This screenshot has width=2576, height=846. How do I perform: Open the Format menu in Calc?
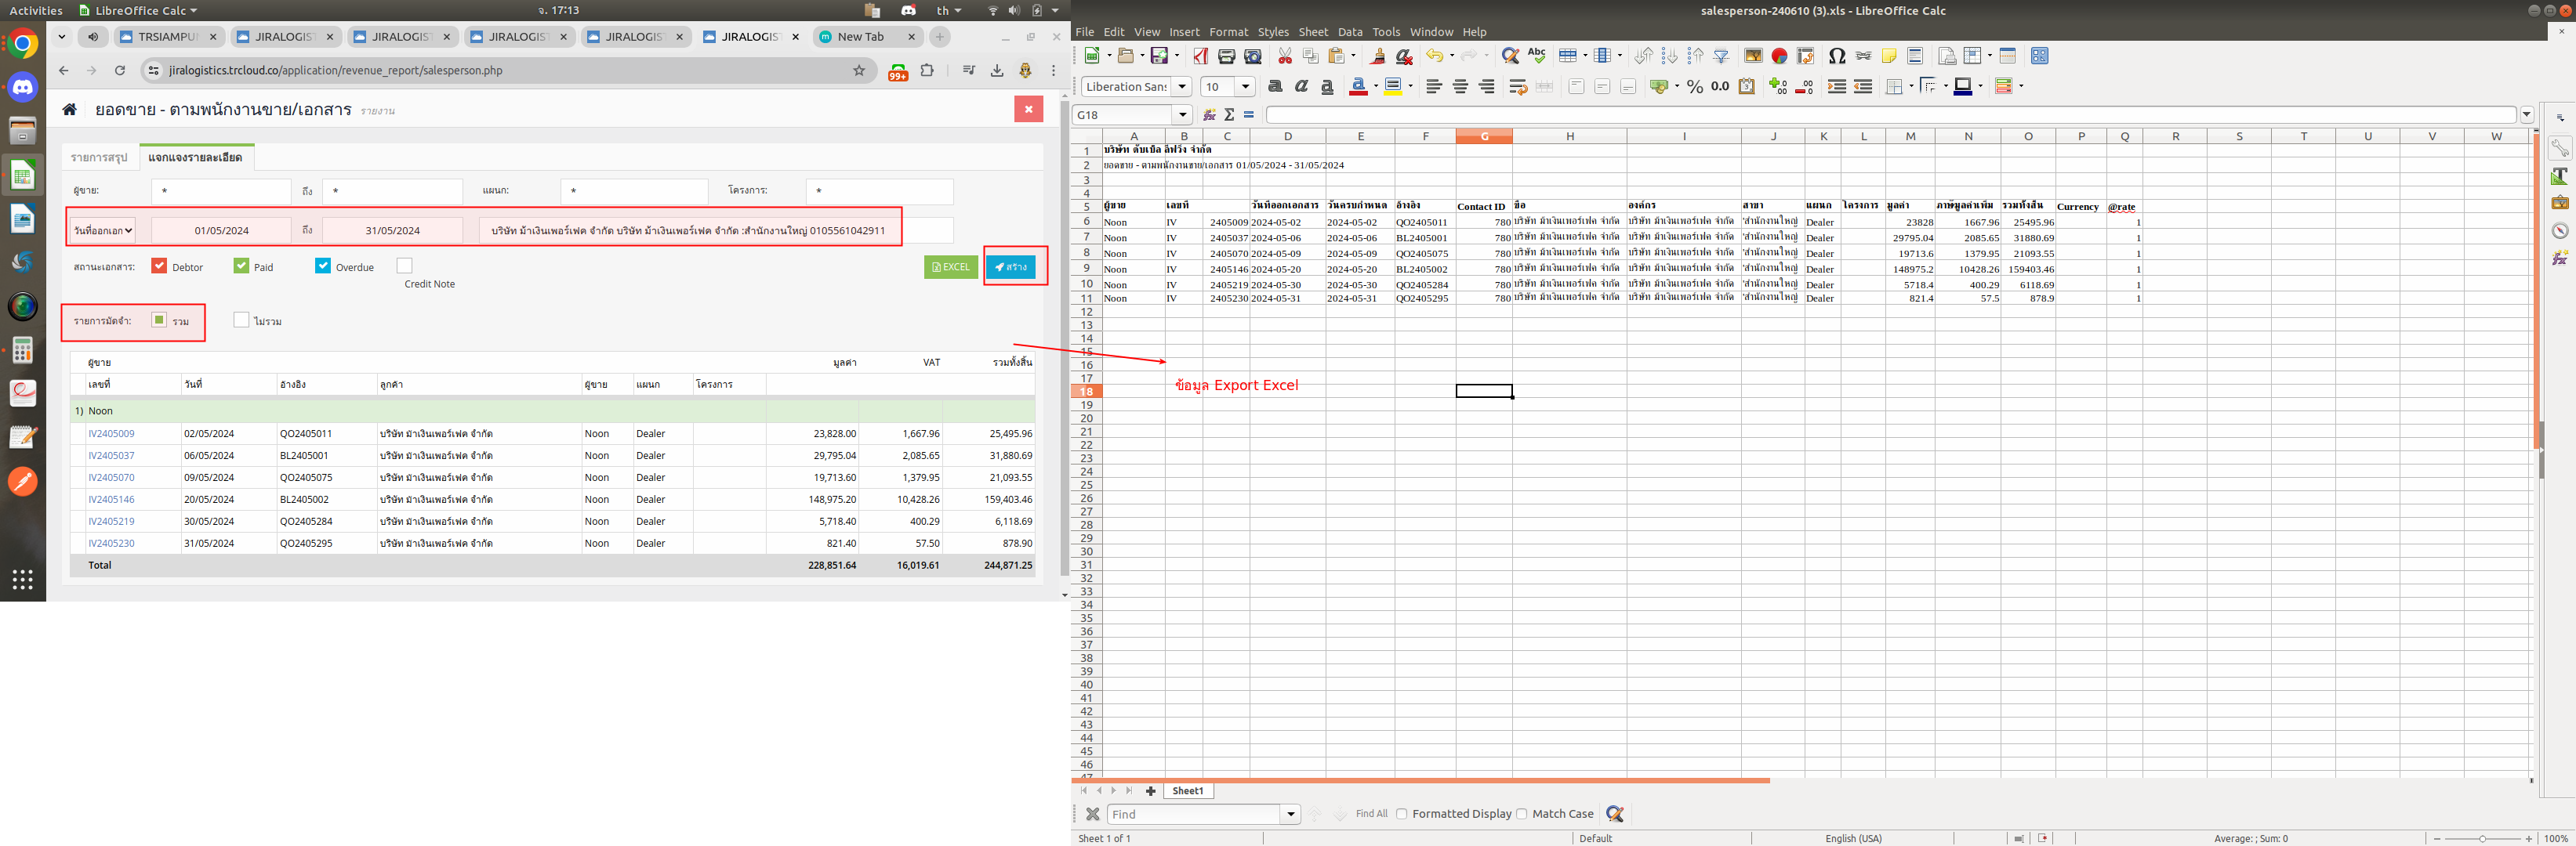pyautogui.click(x=1228, y=32)
